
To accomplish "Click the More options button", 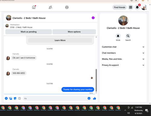I will pos(74,32).
